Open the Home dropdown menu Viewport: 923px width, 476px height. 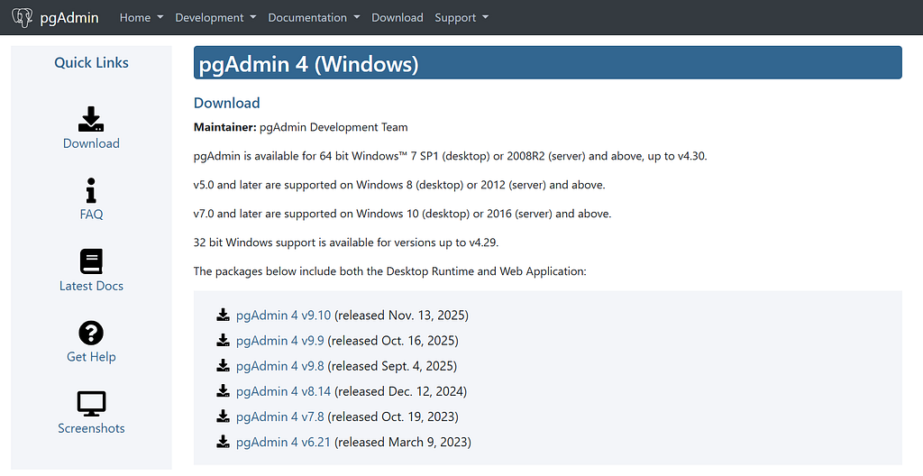[x=142, y=18]
